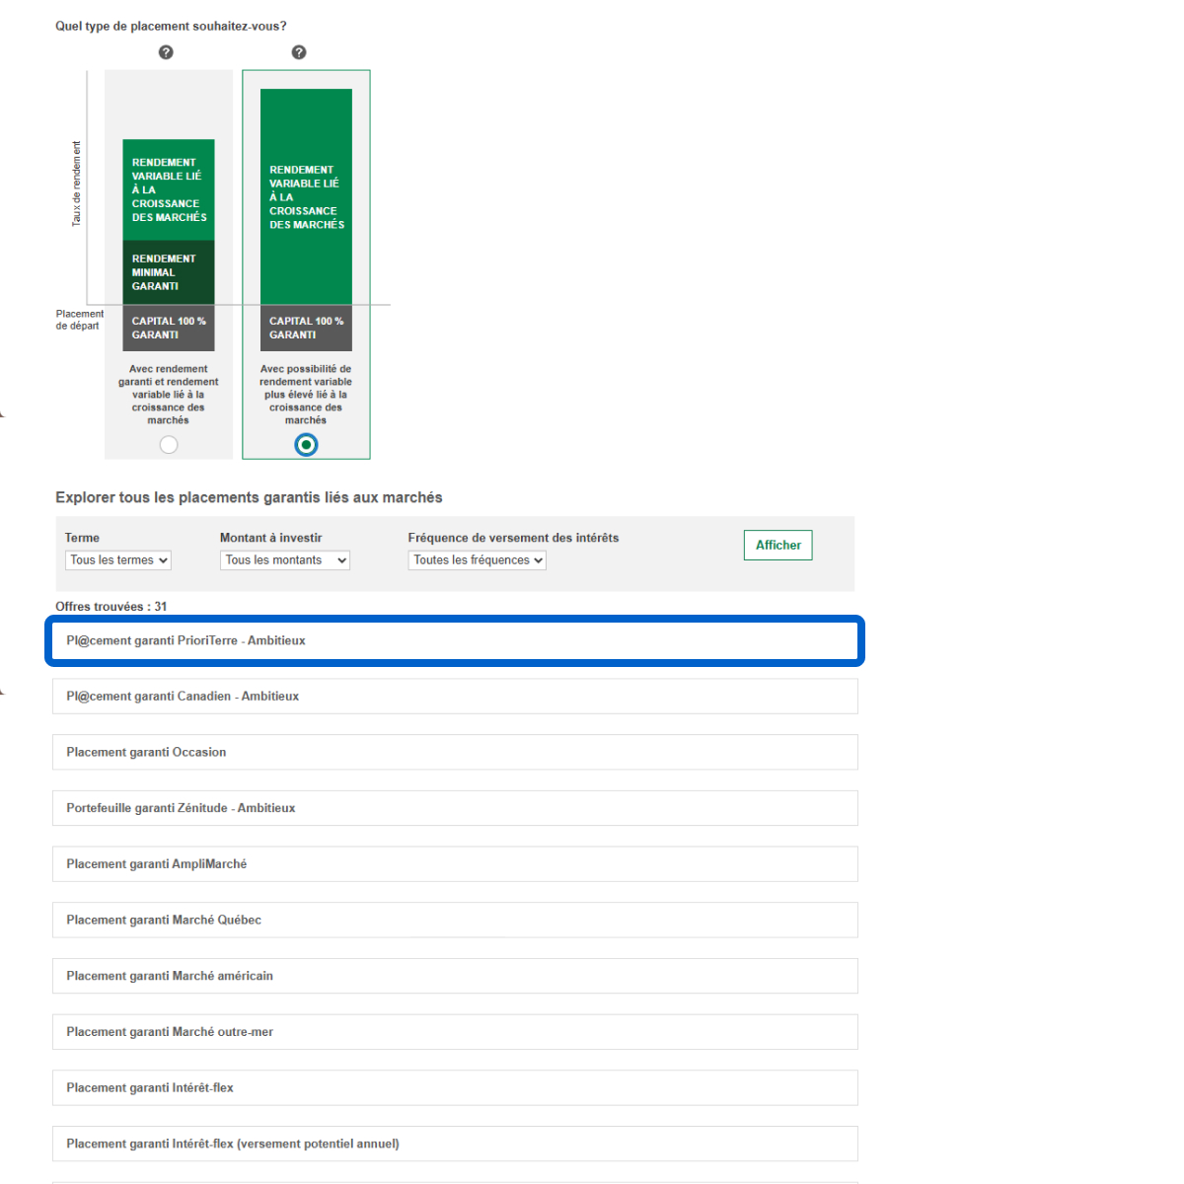Viewport: 1184px width, 1184px height.
Task: Open Placement garanti Occasion offer
Action: click(454, 753)
